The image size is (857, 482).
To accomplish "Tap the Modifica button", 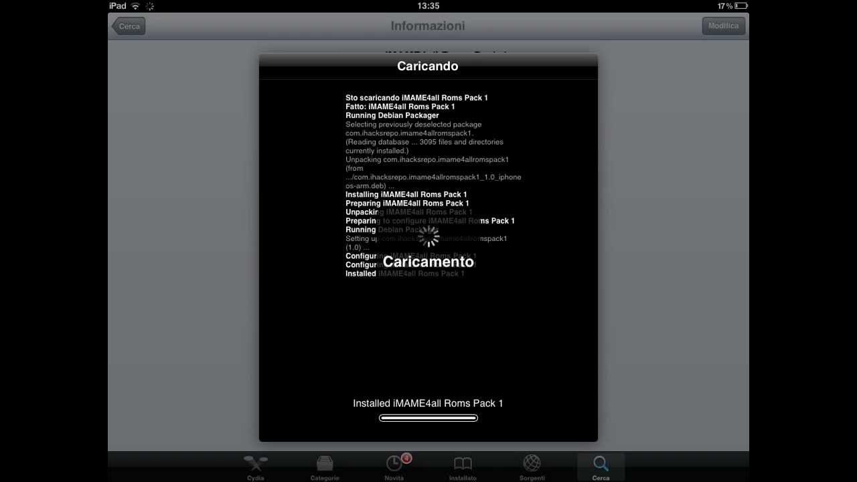I will 723,26.
